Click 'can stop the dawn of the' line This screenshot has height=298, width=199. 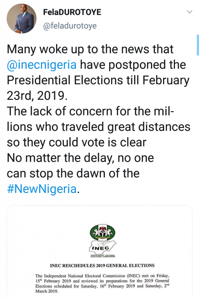tap(73, 173)
